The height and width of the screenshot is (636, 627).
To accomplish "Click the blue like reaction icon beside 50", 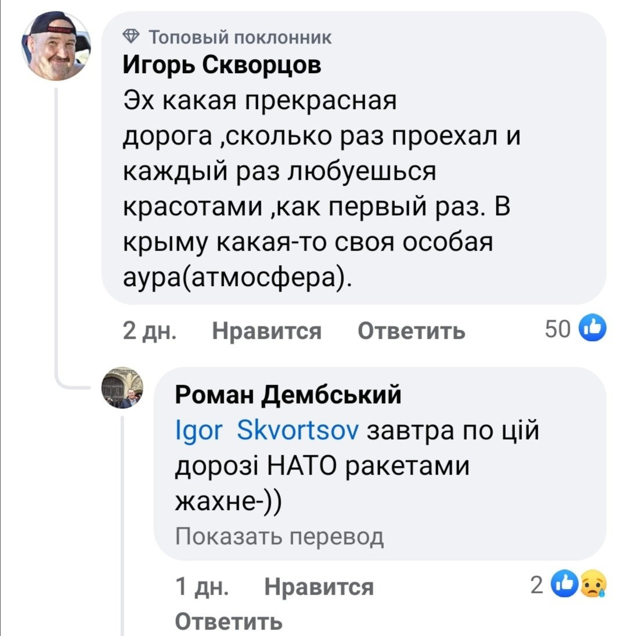I will pos(593,328).
